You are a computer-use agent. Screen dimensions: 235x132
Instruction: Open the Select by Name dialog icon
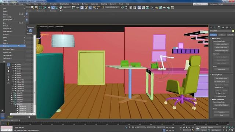36,7
